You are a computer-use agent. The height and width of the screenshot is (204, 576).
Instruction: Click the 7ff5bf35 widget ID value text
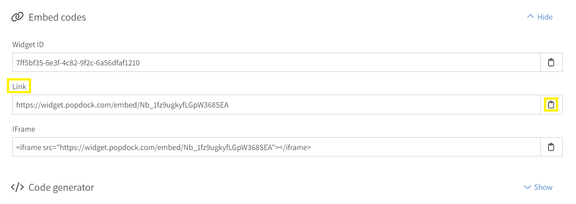78,63
